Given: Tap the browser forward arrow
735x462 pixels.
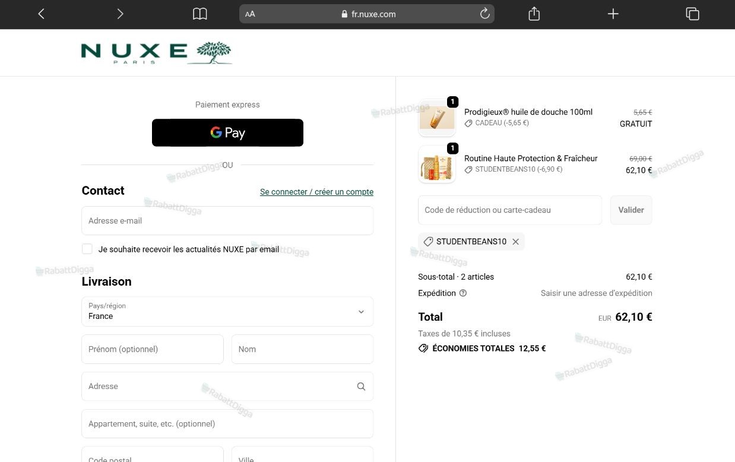Looking at the screenshot, I should tap(120, 14).
